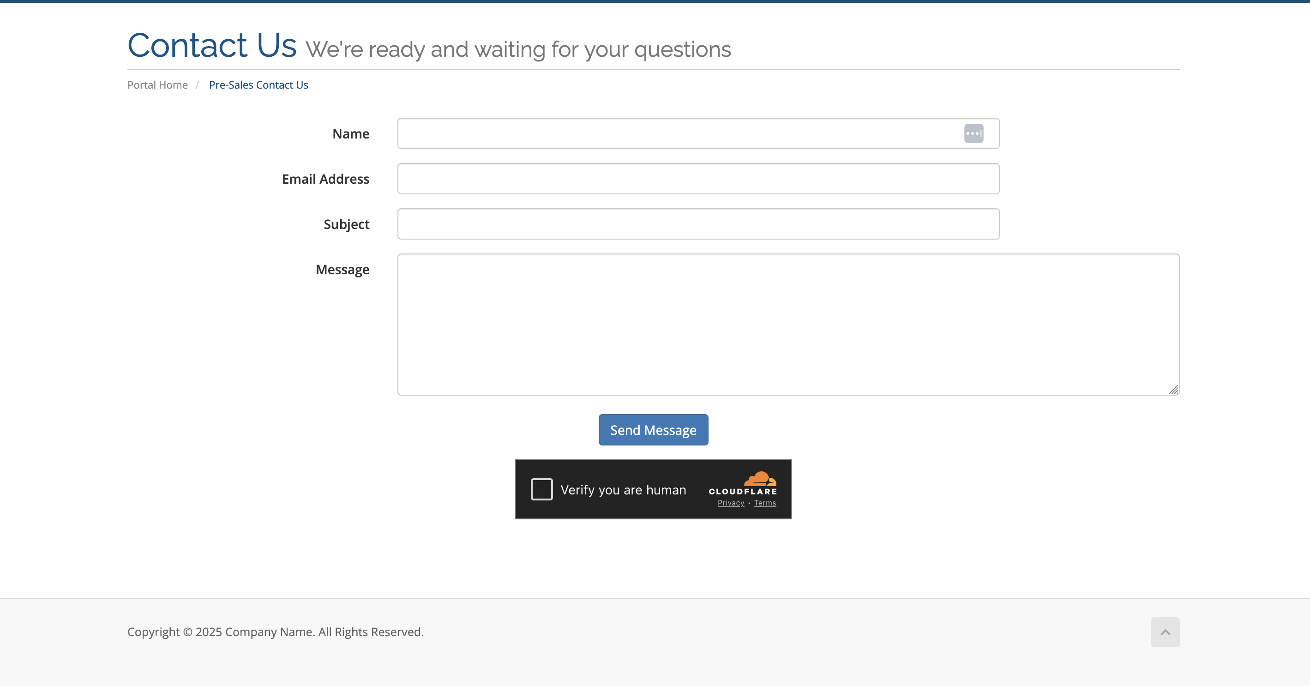The image size is (1310, 686).
Task: Click the Email Address field label
Action: pos(325,179)
